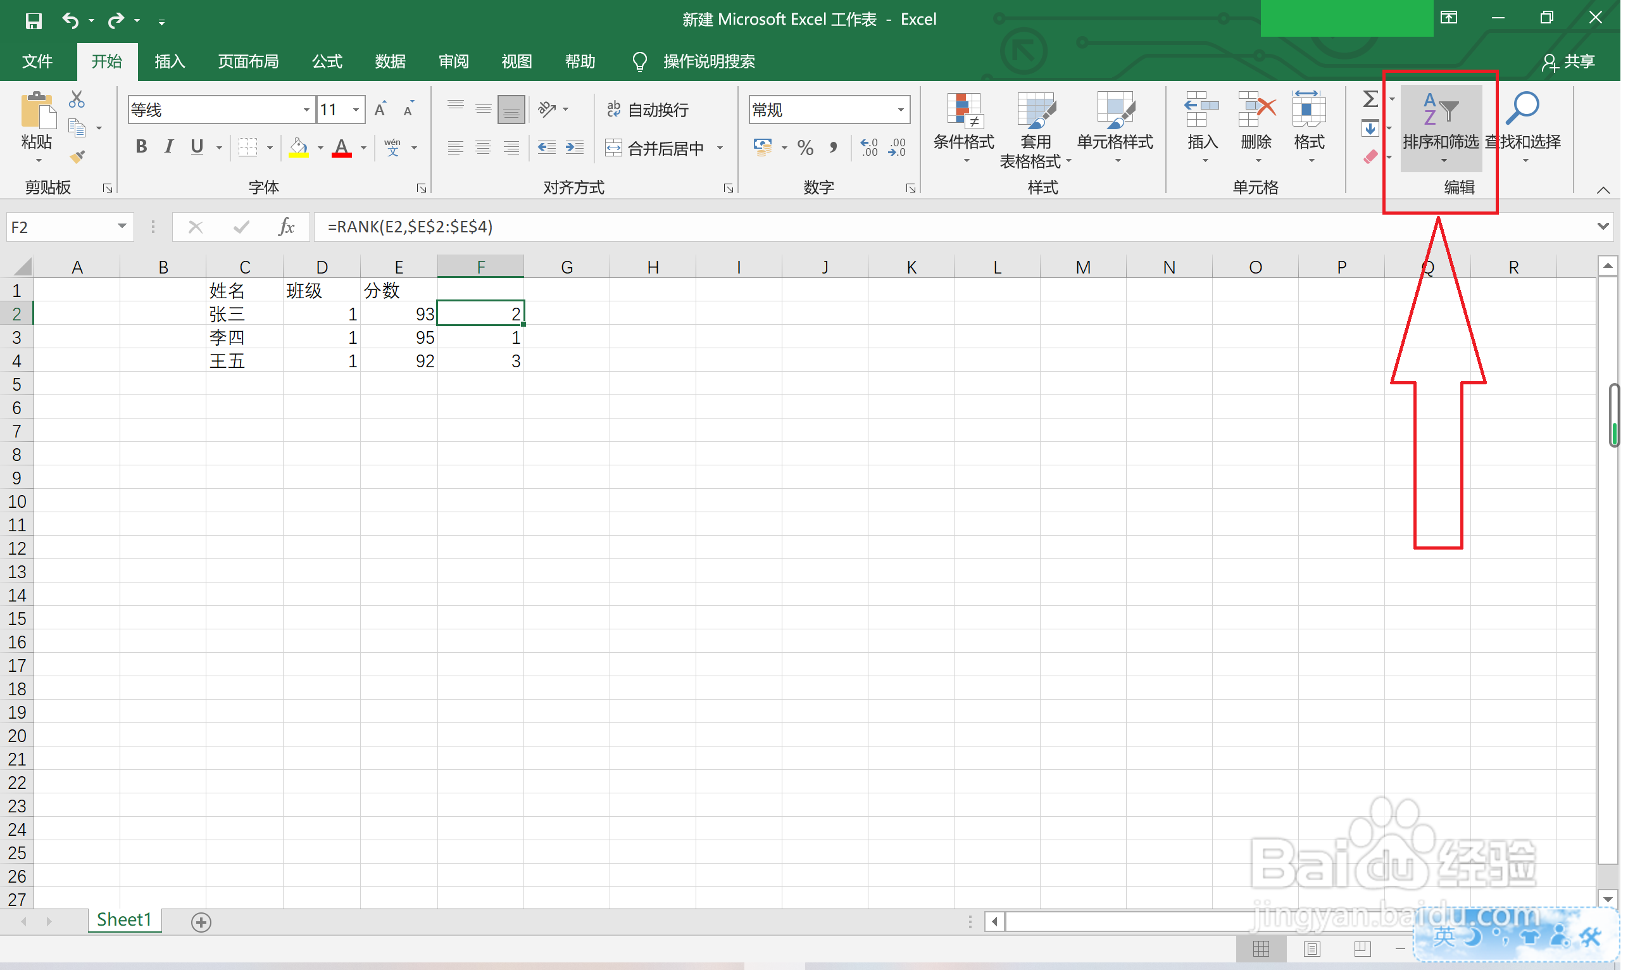Toggle italic formatting
Screen dimensions: 1628x970
coord(169,147)
